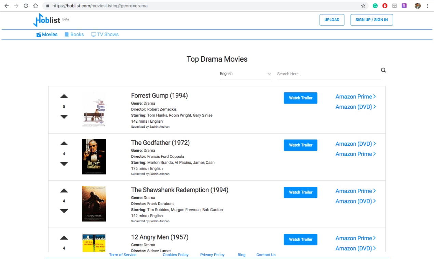Click the search magnifier icon
The image size is (434, 259).
click(383, 70)
